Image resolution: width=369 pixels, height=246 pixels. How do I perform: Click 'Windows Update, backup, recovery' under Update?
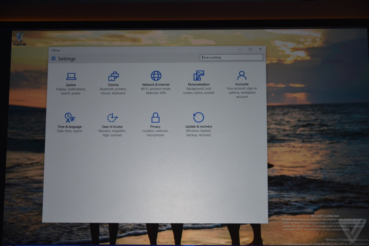tap(198, 133)
